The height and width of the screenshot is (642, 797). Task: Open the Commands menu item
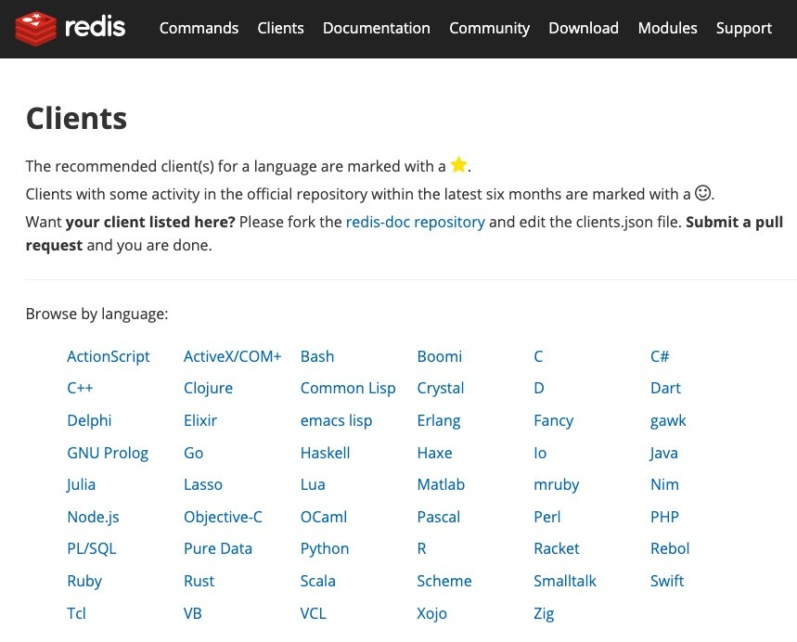point(199,28)
